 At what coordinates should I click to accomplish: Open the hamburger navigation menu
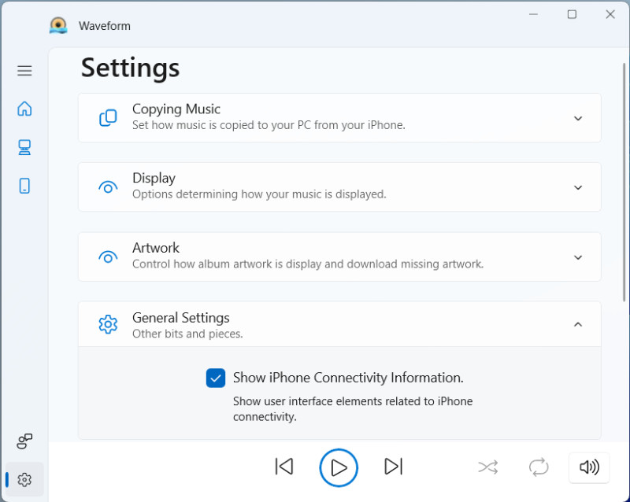[x=24, y=71]
